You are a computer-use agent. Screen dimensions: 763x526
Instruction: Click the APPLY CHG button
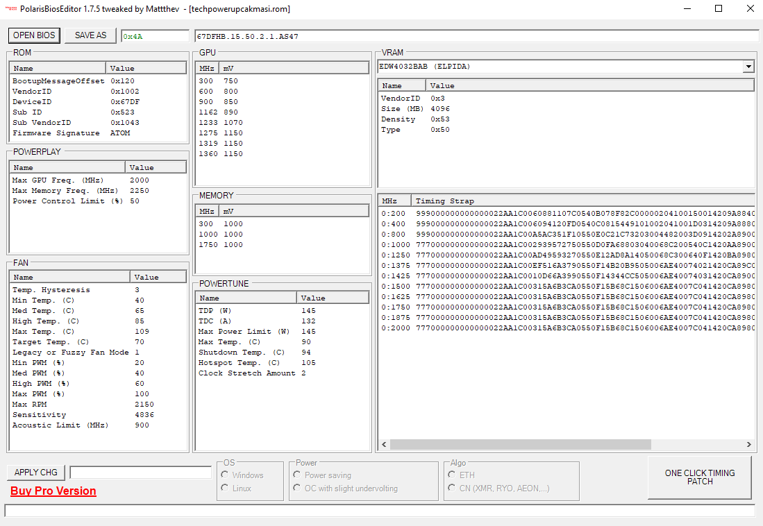(x=35, y=473)
